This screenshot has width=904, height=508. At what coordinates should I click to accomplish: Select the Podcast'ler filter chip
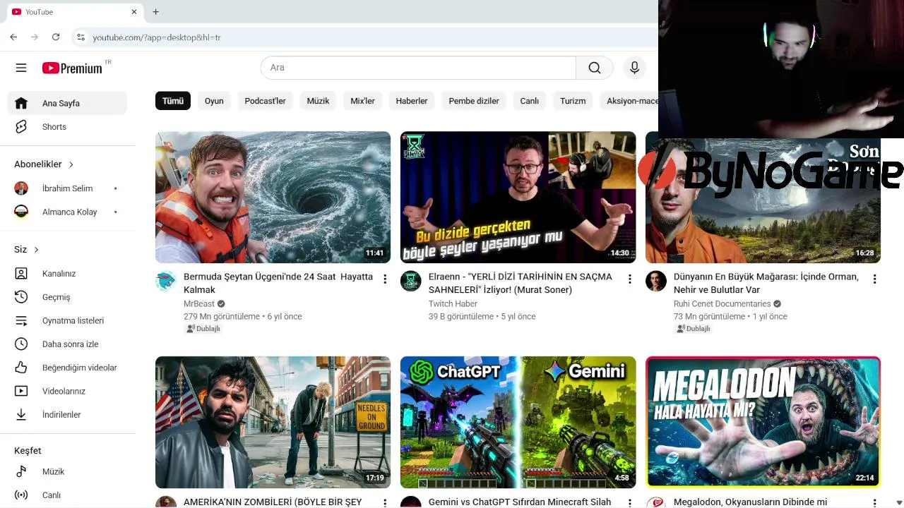(265, 101)
